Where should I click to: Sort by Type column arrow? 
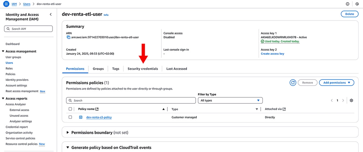257,109
